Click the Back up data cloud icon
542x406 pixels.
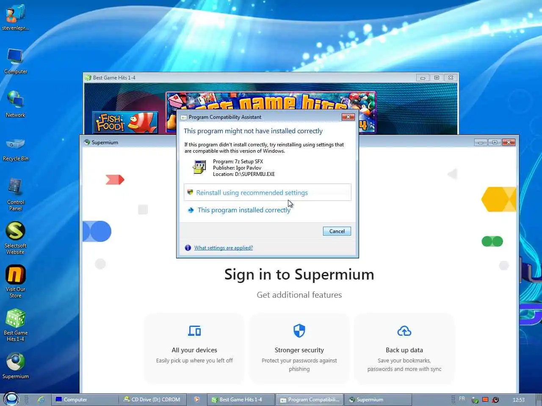[404, 331]
